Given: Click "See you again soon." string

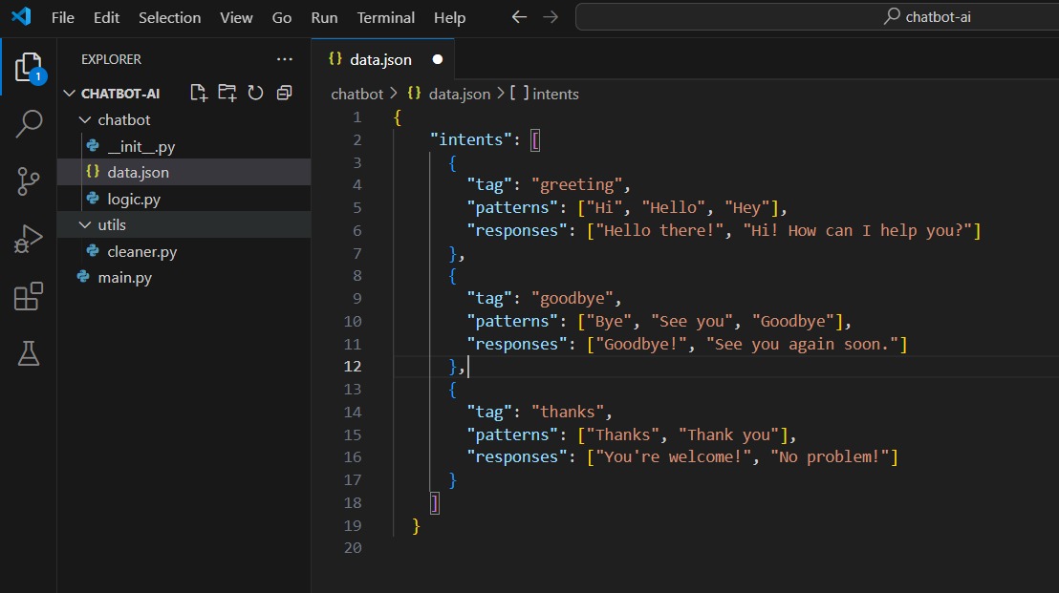Looking at the screenshot, I should [x=802, y=344].
